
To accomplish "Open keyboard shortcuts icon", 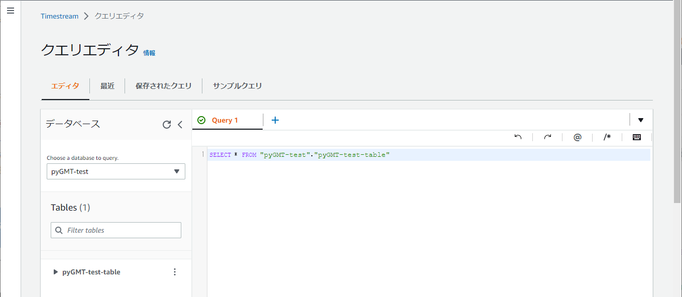I will pos(637,137).
